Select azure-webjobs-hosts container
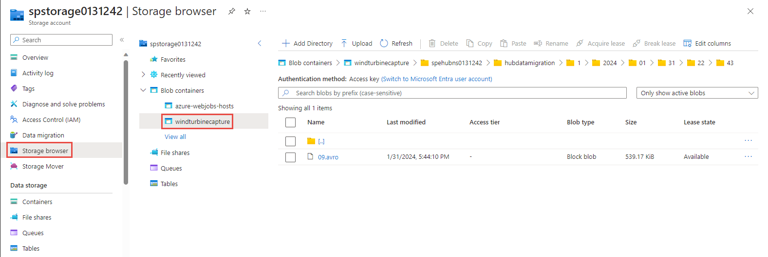768x257 pixels. point(205,106)
